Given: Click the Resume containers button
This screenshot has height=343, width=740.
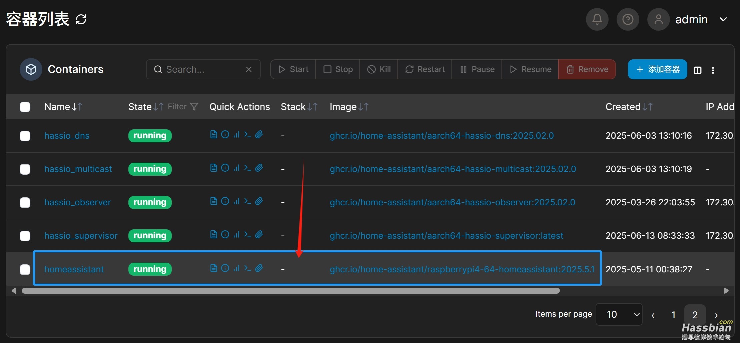Looking at the screenshot, I should [x=530, y=69].
